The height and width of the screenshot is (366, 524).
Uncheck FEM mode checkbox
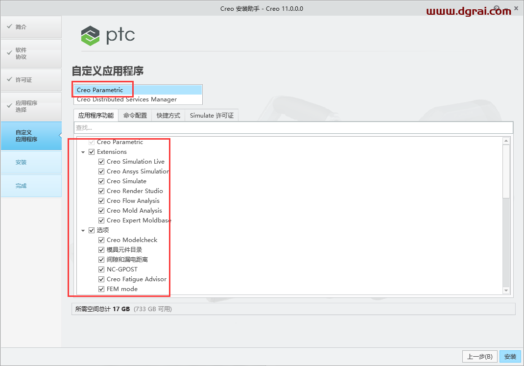tap(101, 289)
